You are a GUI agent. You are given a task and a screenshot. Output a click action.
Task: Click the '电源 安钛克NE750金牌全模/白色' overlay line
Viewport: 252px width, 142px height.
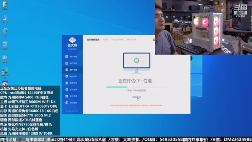pos(26,124)
